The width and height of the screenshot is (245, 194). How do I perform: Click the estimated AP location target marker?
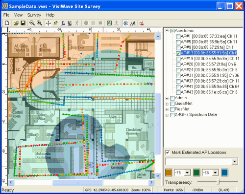pyautogui.click(x=91, y=165)
